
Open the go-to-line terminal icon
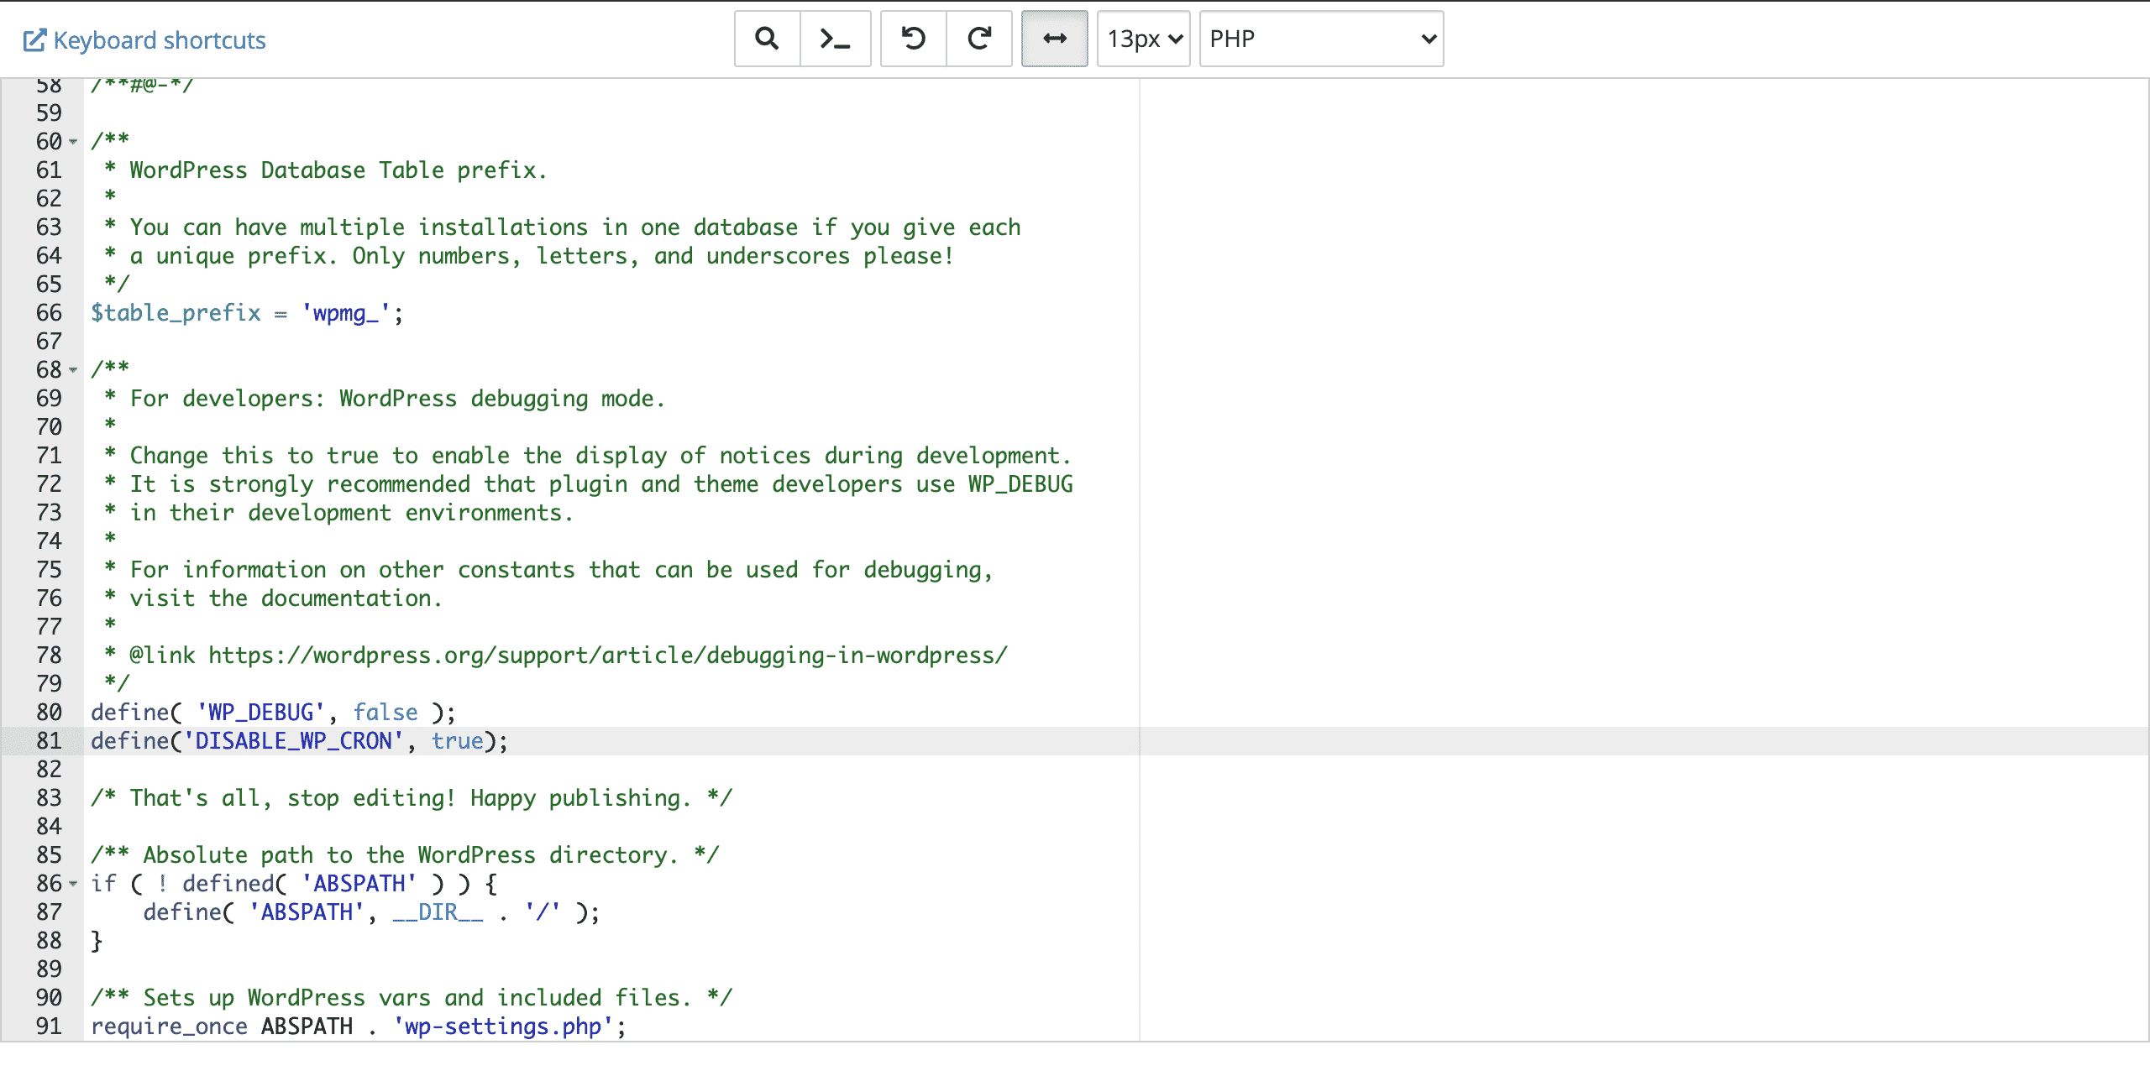(x=835, y=39)
